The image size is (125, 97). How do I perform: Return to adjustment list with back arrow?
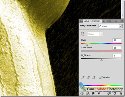click(x=82, y=93)
